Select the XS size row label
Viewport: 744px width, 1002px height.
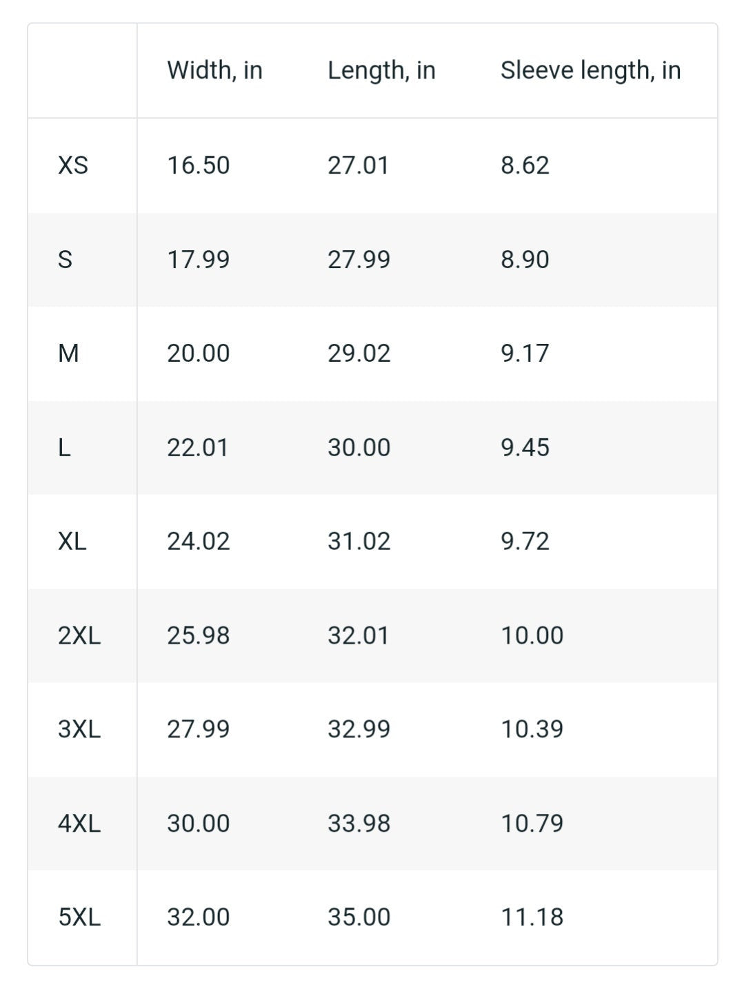(x=73, y=165)
